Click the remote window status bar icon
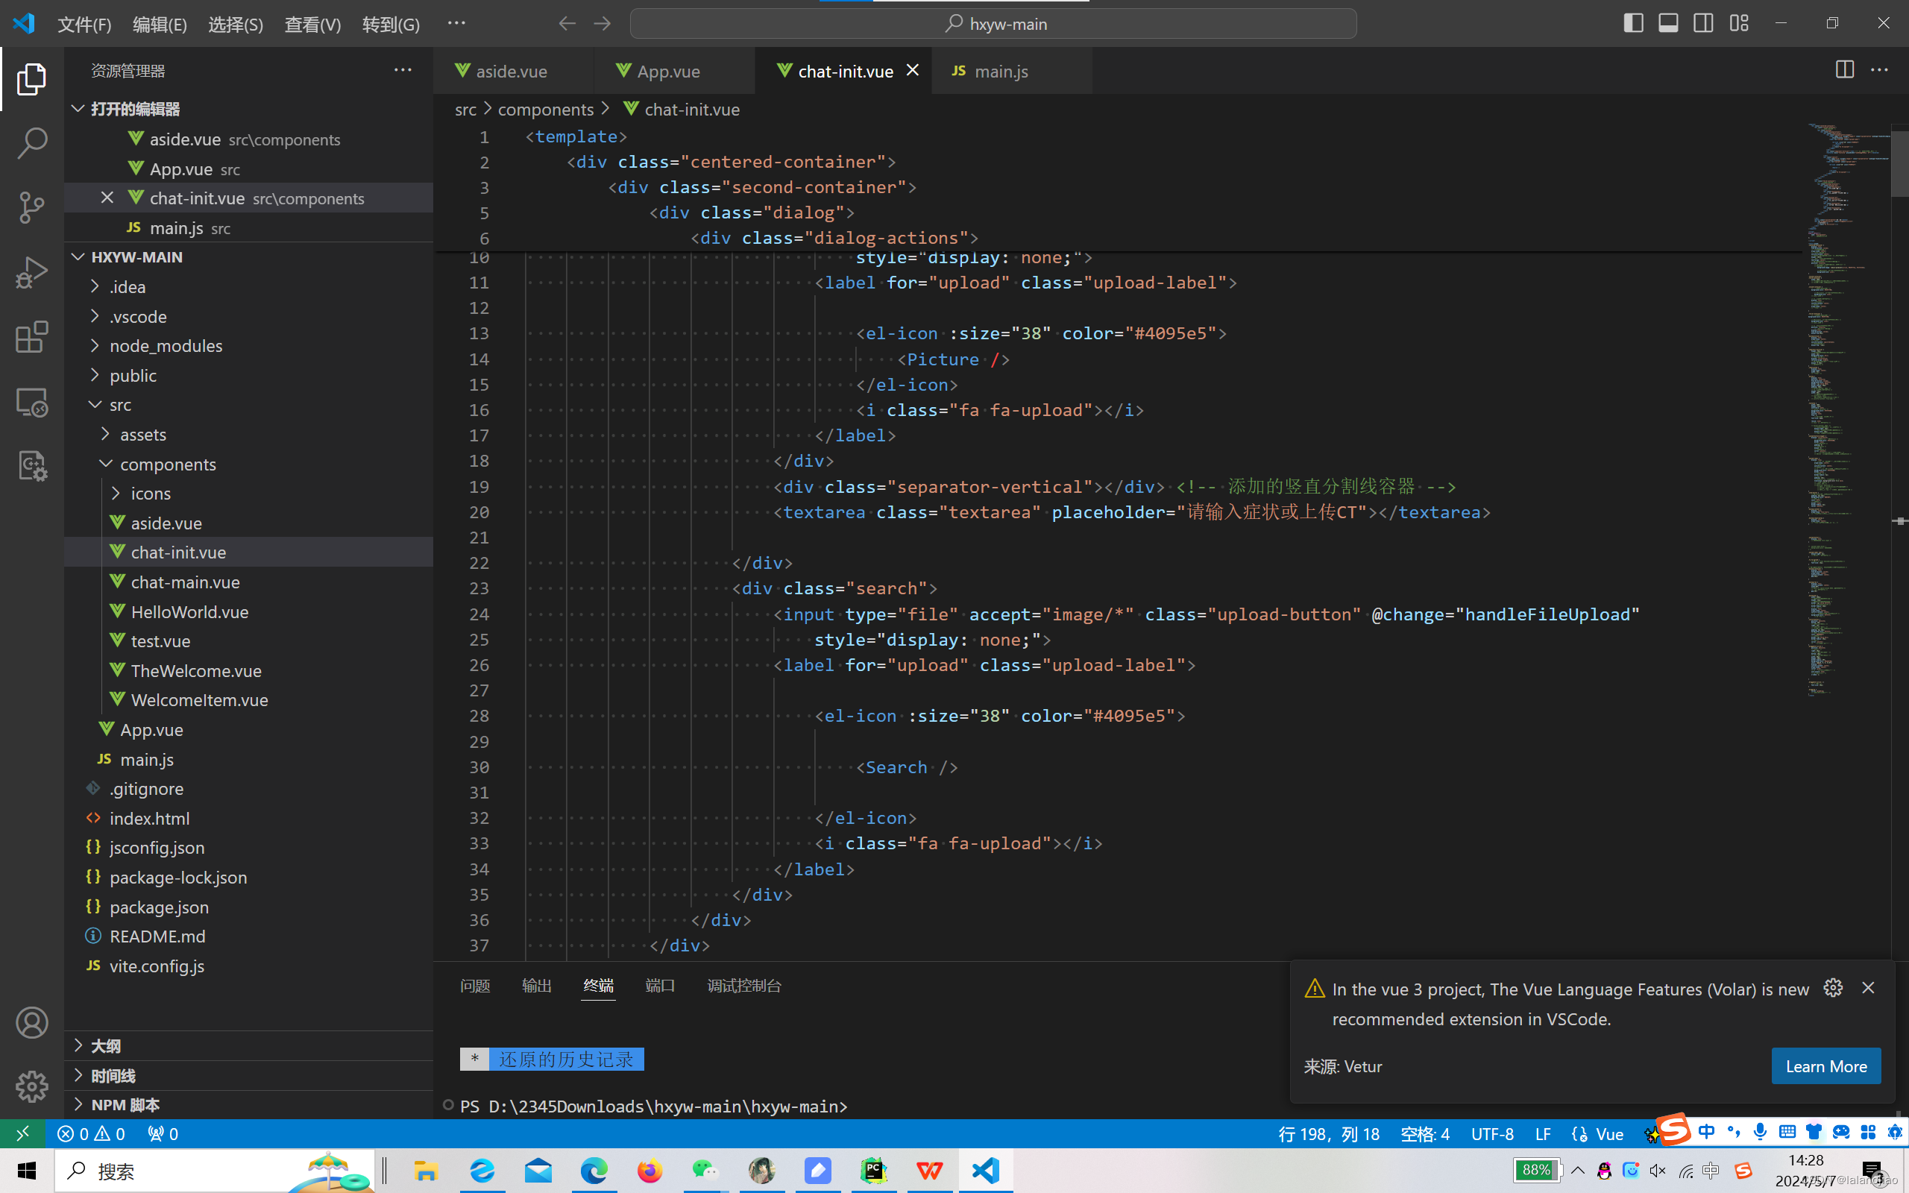This screenshot has width=1909, height=1193. point(23,1133)
